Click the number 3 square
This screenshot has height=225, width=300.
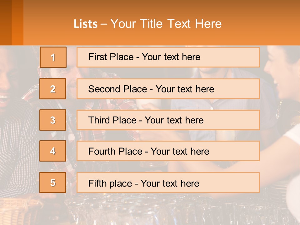point(53,120)
